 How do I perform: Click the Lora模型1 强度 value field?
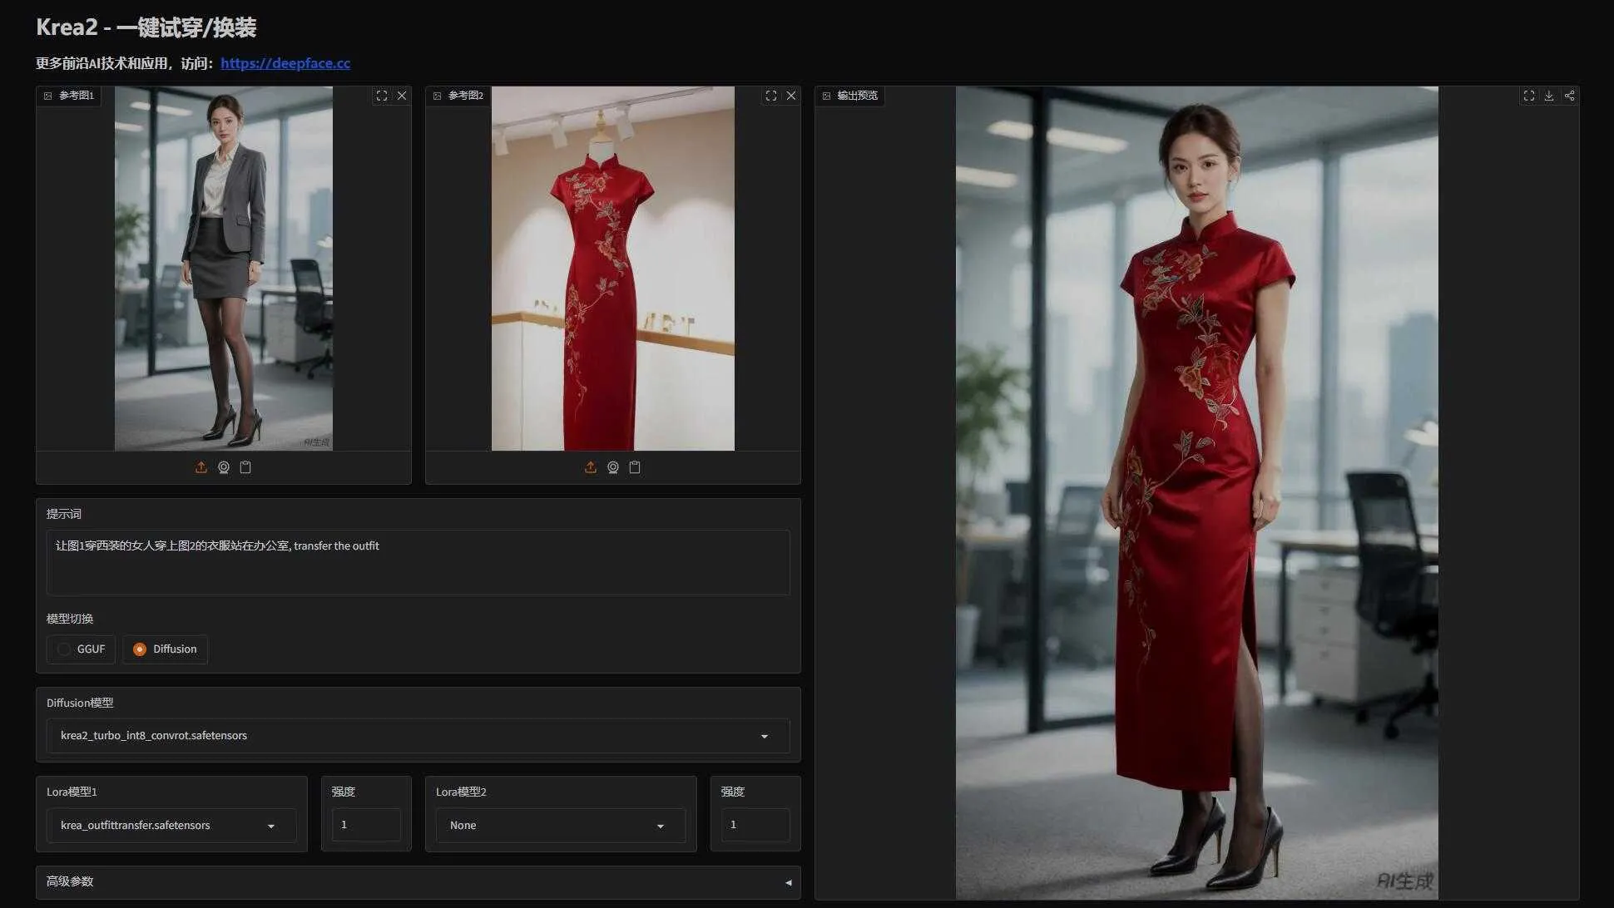(x=366, y=825)
